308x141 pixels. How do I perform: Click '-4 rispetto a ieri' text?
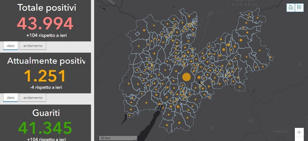(x=46, y=87)
